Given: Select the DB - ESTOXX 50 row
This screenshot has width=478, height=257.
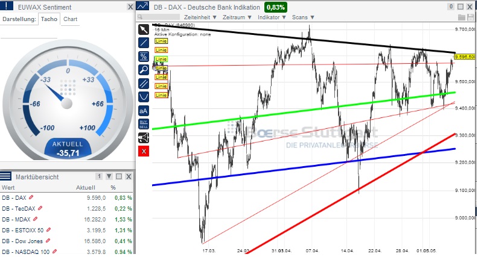Looking at the screenshot, I should (67, 231).
